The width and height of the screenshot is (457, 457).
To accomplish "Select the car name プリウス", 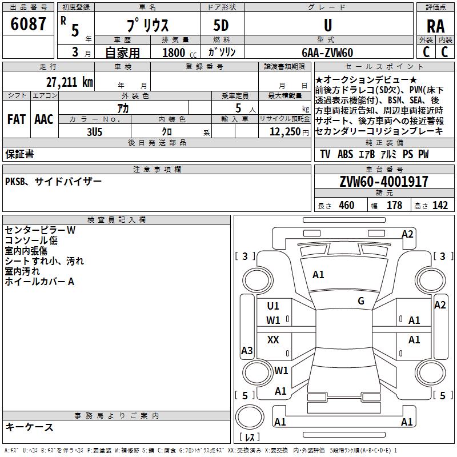I will (x=147, y=25).
